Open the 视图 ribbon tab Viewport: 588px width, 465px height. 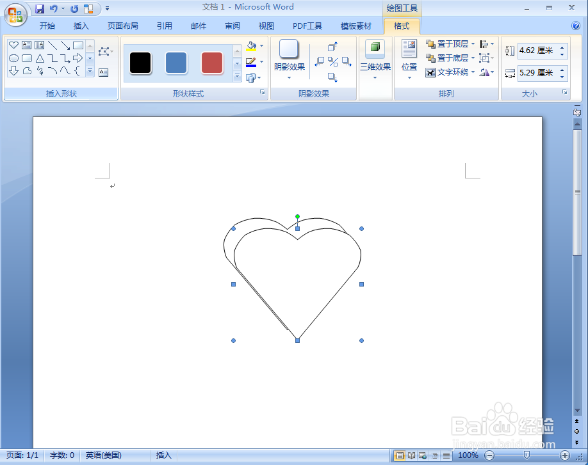tap(266, 26)
